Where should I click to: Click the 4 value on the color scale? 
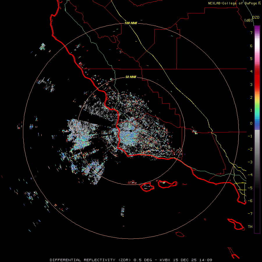pyautogui.click(x=251, y=72)
